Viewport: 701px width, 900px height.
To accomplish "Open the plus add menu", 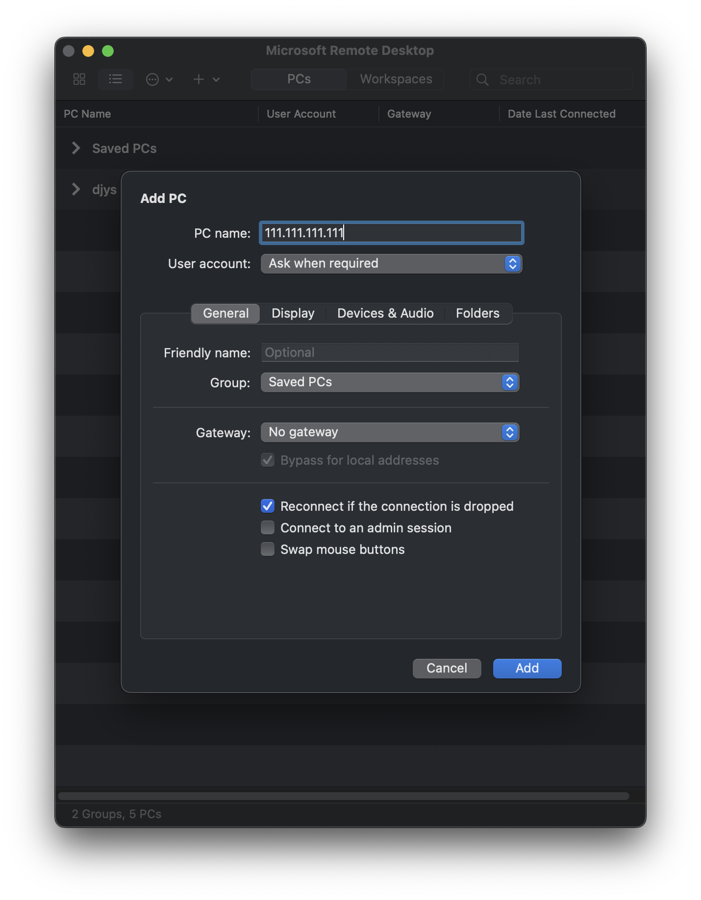I will point(206,79).
